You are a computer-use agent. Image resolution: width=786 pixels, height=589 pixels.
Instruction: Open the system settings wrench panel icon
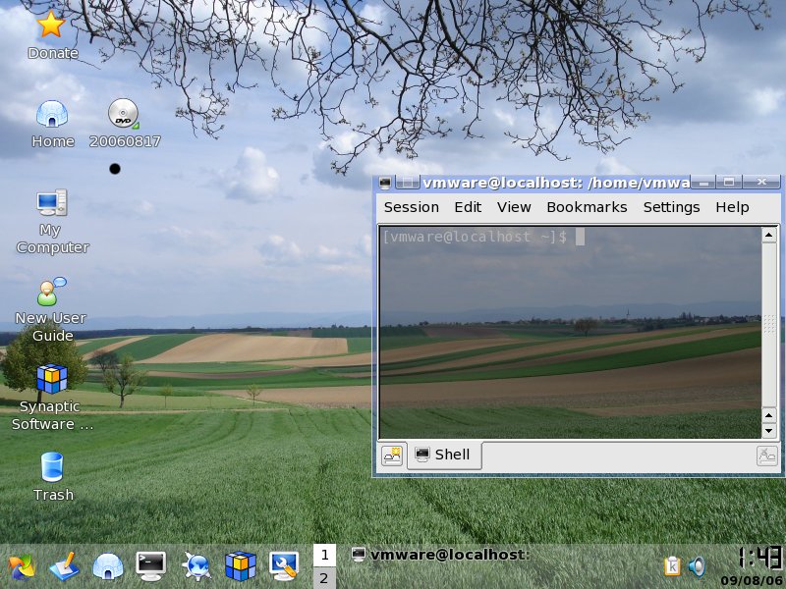tap(284, 566)
